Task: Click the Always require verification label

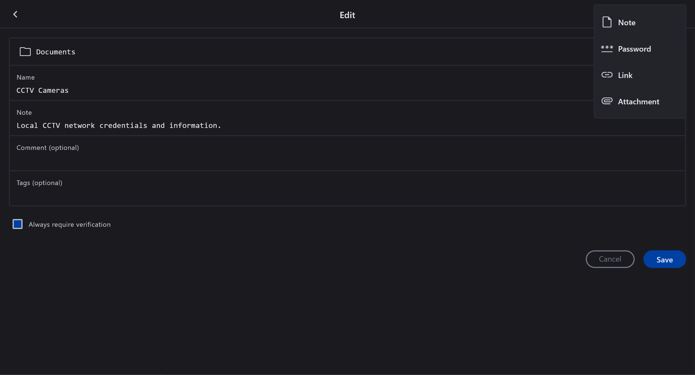Action: point(69,225)
